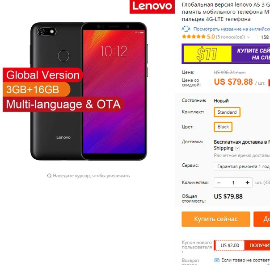Viewport: 270px width, 265px height.
Task: Click the 5.0 rating score
Action: 211,37
